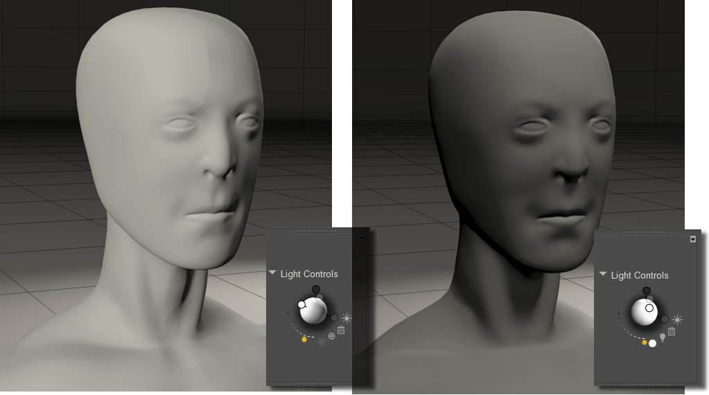This screenshot has height=395, width=709.
Task: Select black top light handle in left panel
Action: click(x=315, y=289)
